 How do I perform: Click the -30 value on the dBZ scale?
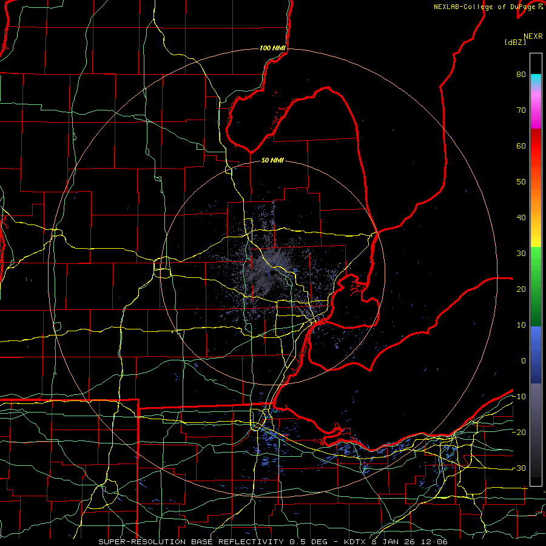coord(519,468)
